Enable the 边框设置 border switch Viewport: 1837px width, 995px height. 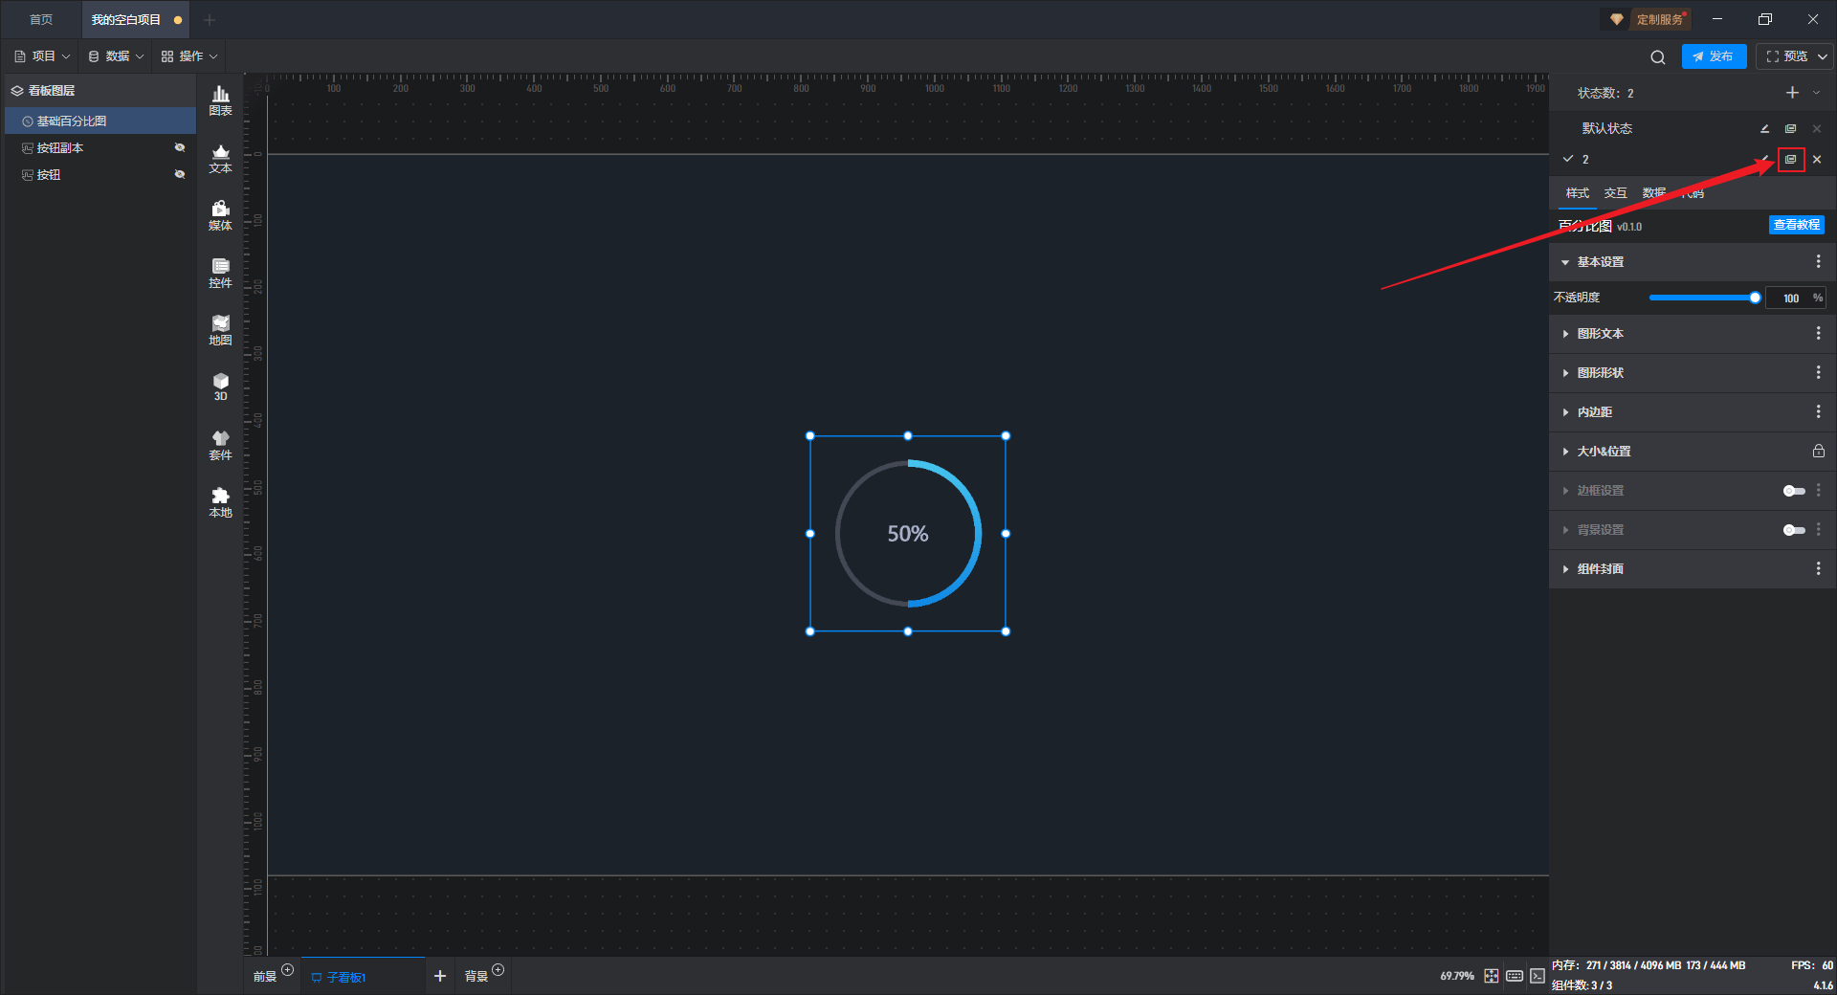point(1794,491)
